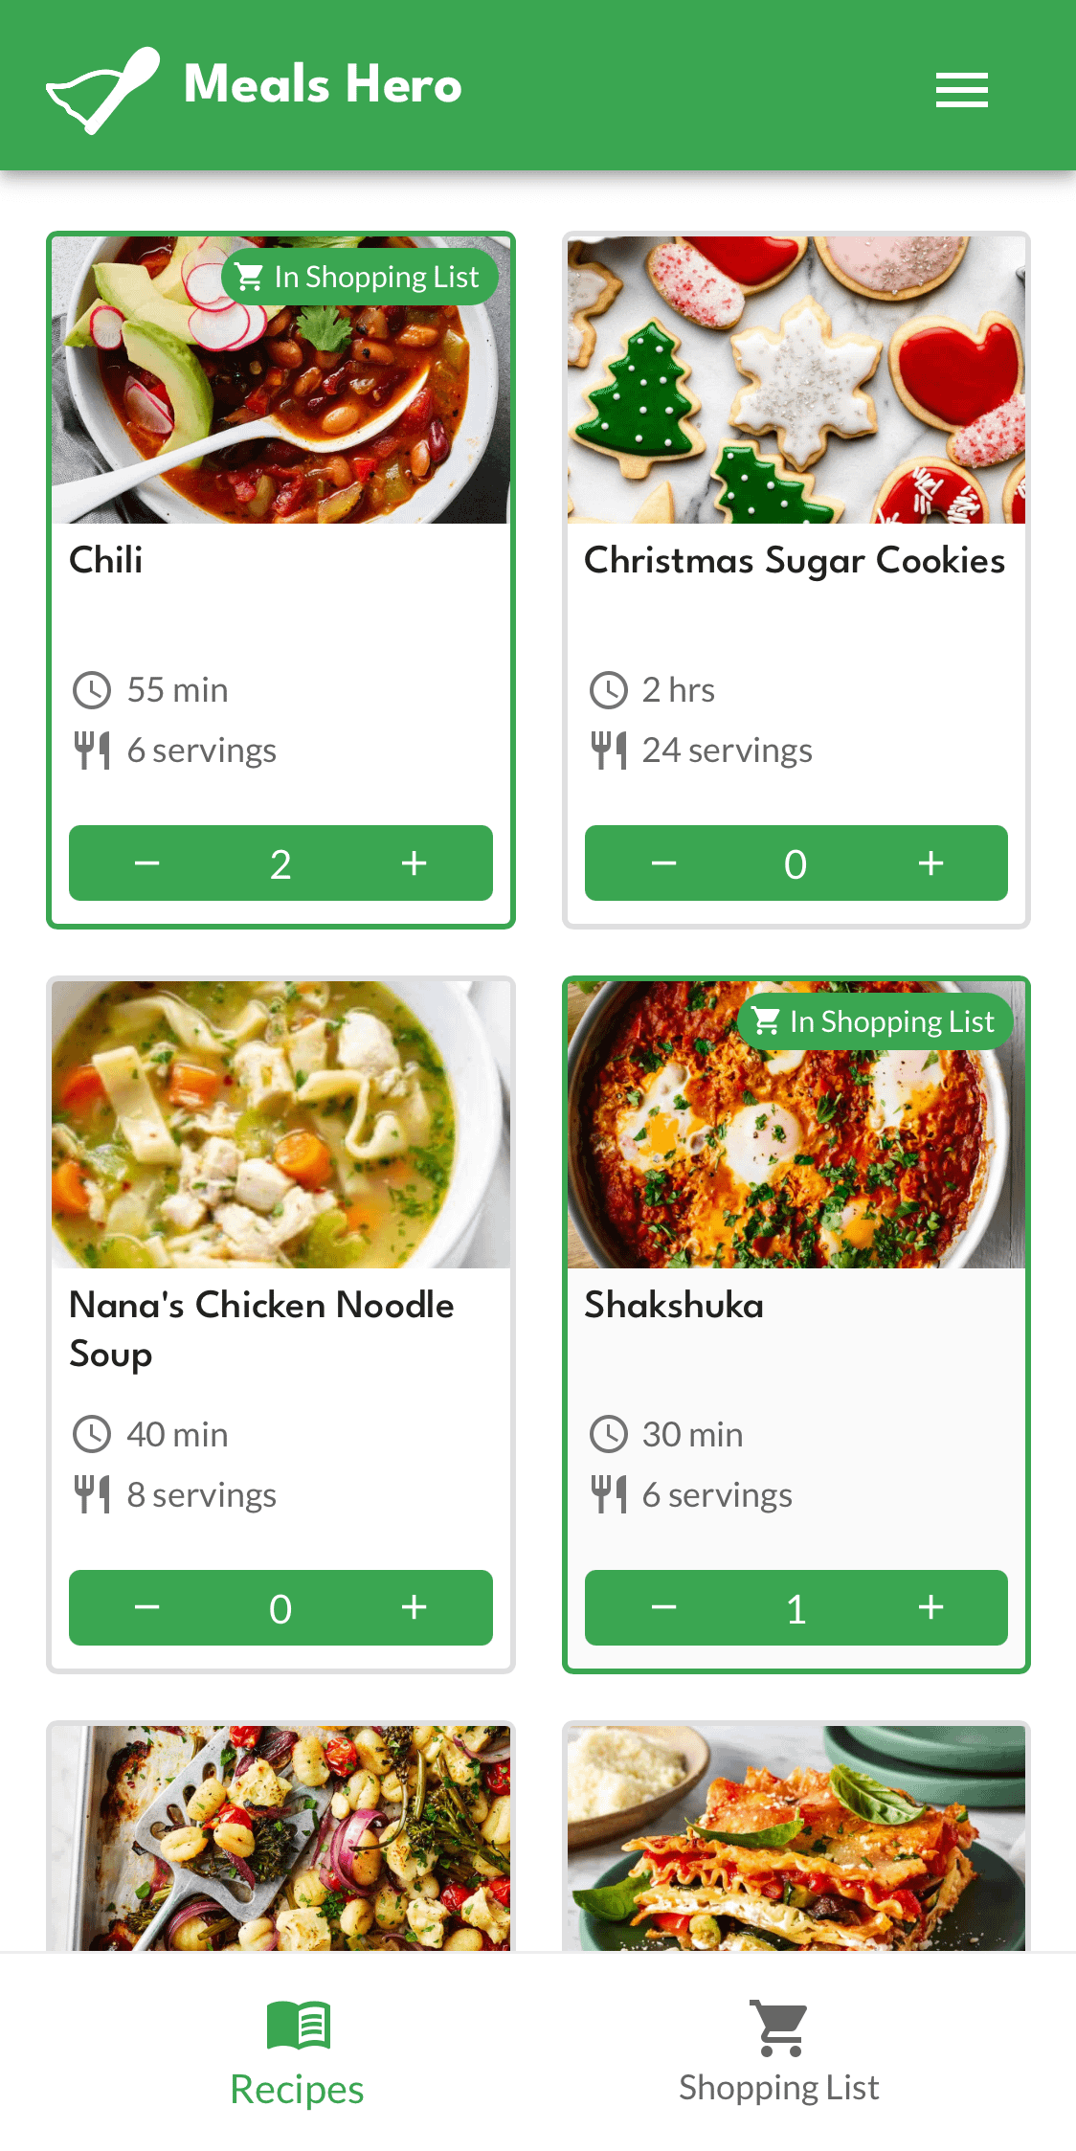1076x2151 pixels.
Task: View the Christmas Sugar Cookies image
Action: coord(796,380)
